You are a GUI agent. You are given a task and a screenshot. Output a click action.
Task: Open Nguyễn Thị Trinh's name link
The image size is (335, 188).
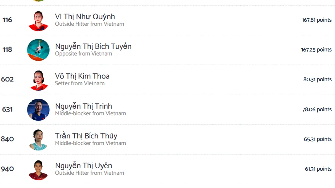[x=83, y=106]
